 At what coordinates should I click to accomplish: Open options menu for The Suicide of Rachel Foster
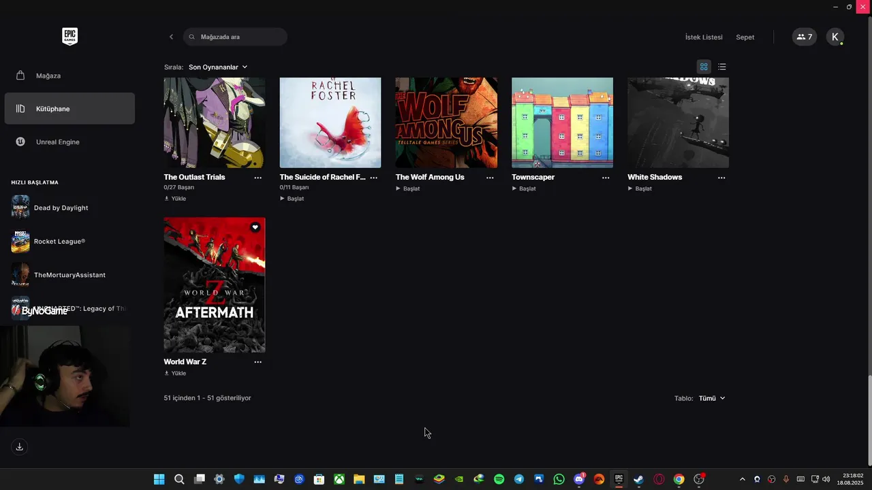(x=373, y=178)
